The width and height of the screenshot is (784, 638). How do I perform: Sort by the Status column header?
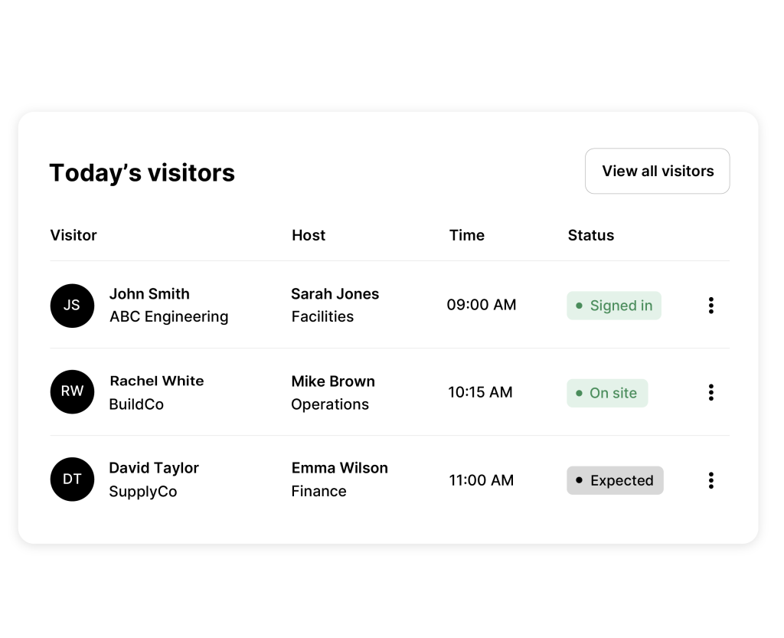590,235
